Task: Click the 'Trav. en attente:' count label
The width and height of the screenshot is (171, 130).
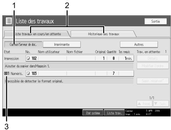Action: pos(148,52)
